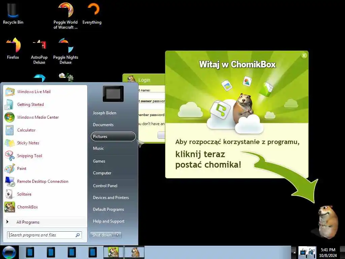
Task: Click the hamster taskbar button without Box label
Action: pyautogui.click(x=134, y=252)
